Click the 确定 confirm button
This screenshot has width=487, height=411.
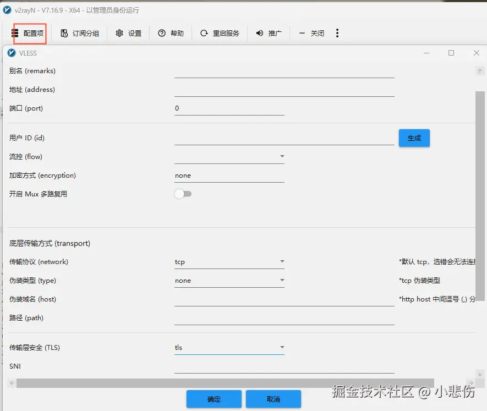[214, 399]
